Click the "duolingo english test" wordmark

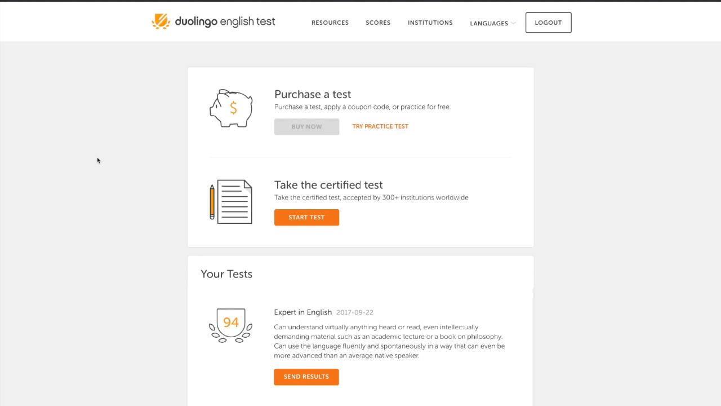tap(225, 22)
